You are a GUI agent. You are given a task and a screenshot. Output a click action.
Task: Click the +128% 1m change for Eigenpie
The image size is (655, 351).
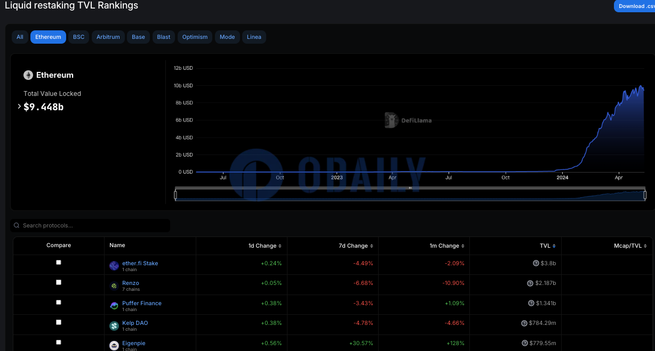coord(456,343)
